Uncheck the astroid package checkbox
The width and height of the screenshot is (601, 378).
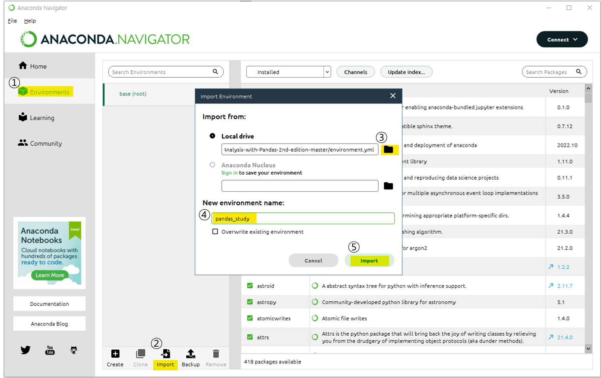250,286
